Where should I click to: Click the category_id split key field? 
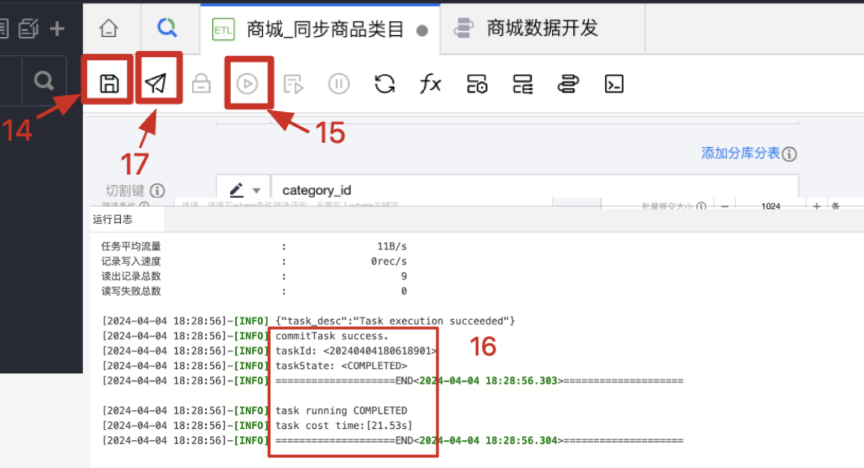click(534, 189)
